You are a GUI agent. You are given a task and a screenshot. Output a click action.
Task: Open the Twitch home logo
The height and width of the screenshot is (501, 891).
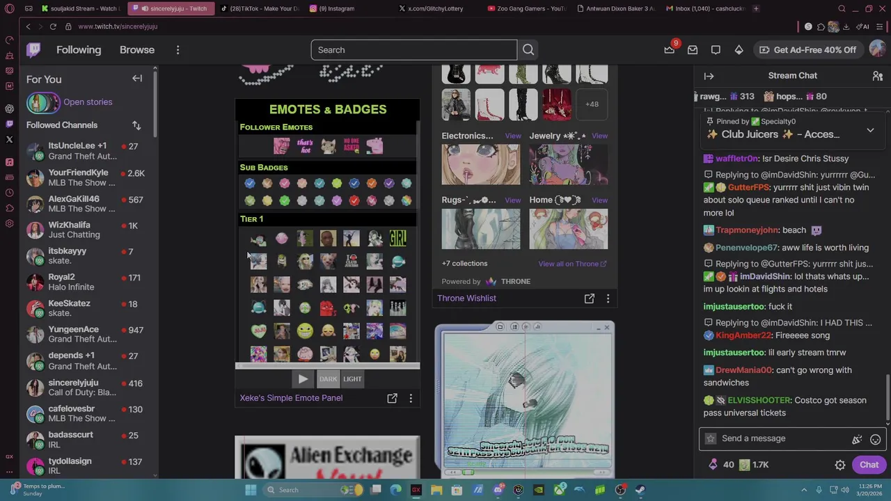[33, 50]
